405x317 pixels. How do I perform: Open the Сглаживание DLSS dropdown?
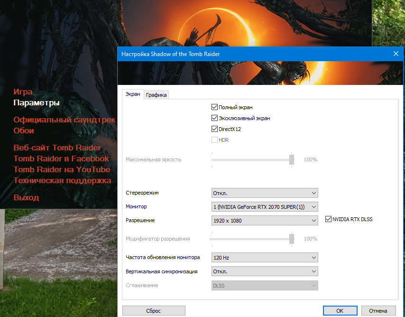click(x=265, y=286)
